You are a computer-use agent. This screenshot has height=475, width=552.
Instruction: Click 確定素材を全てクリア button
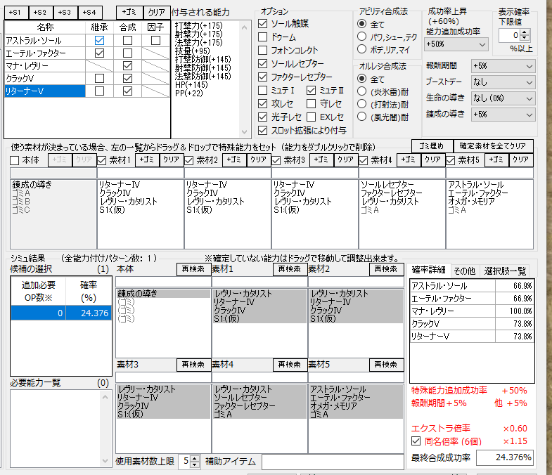coord(493,146)
